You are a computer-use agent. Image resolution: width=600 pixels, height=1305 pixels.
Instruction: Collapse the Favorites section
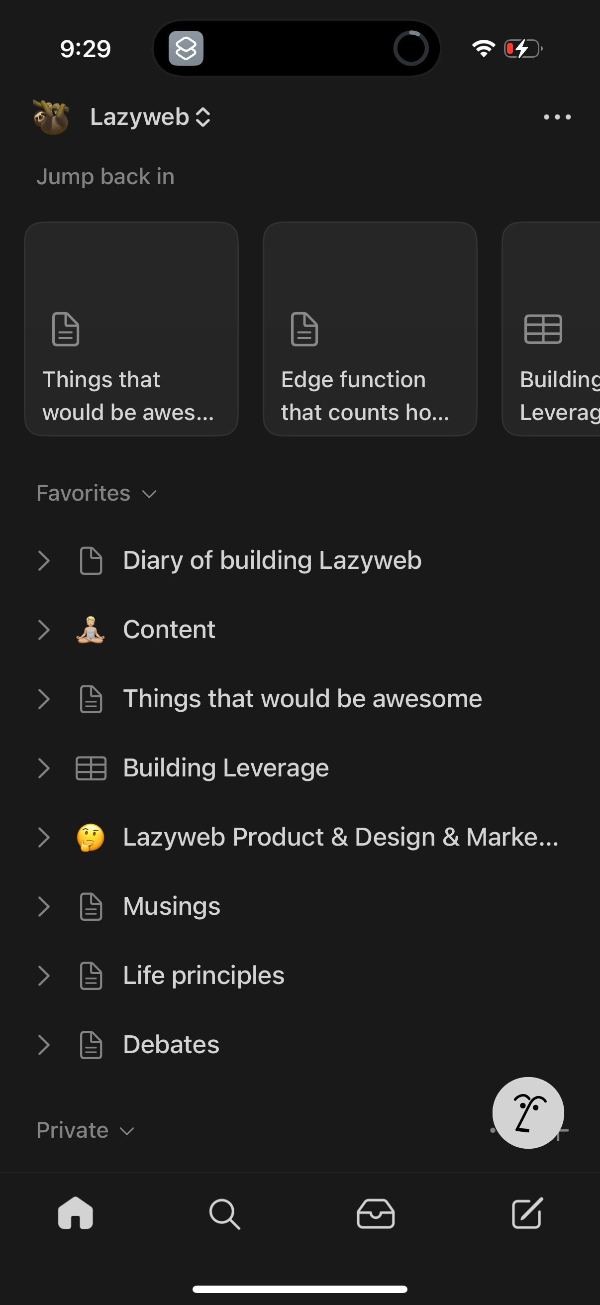click(149, 493)
